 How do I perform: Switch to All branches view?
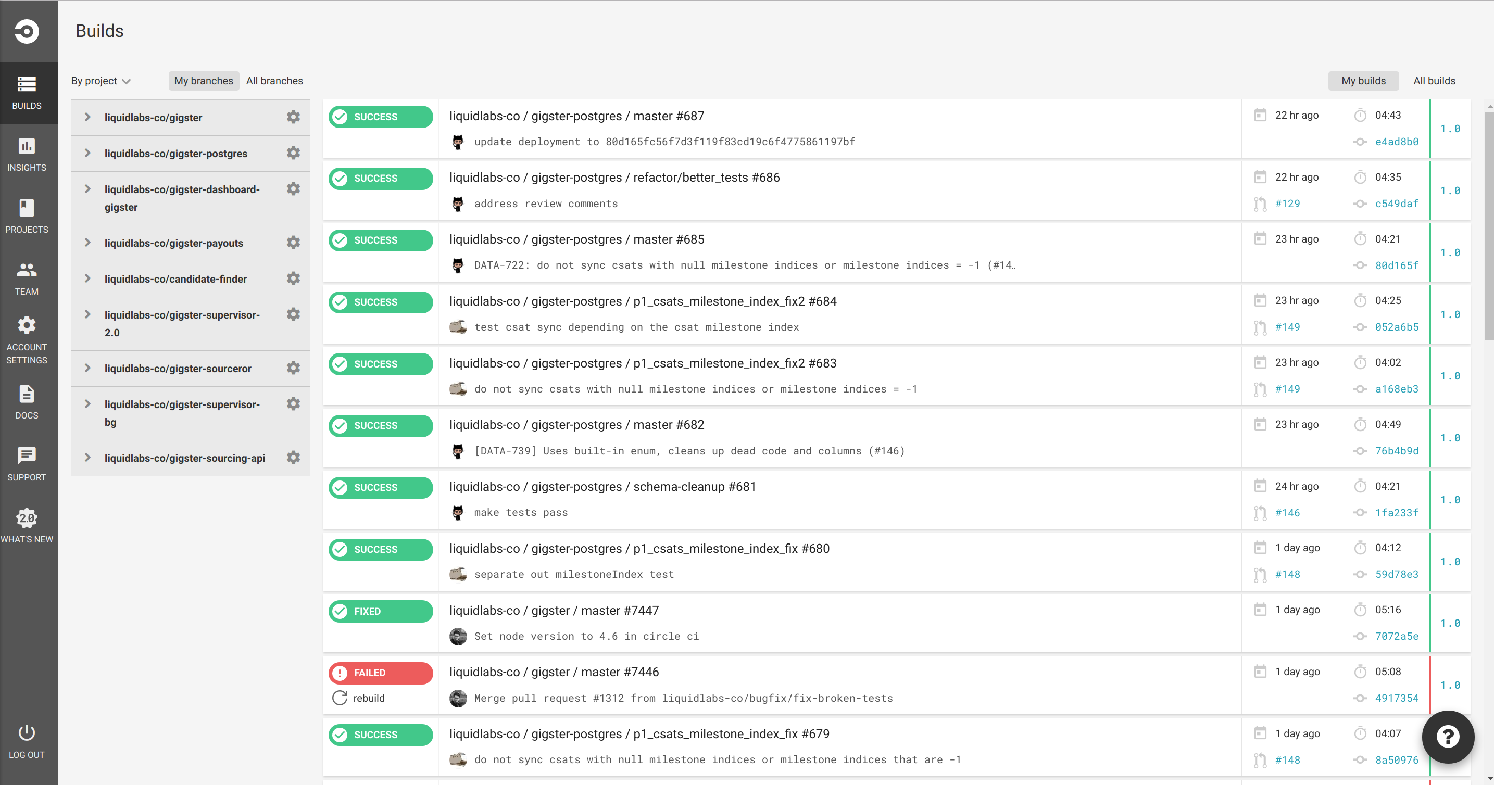274,81
